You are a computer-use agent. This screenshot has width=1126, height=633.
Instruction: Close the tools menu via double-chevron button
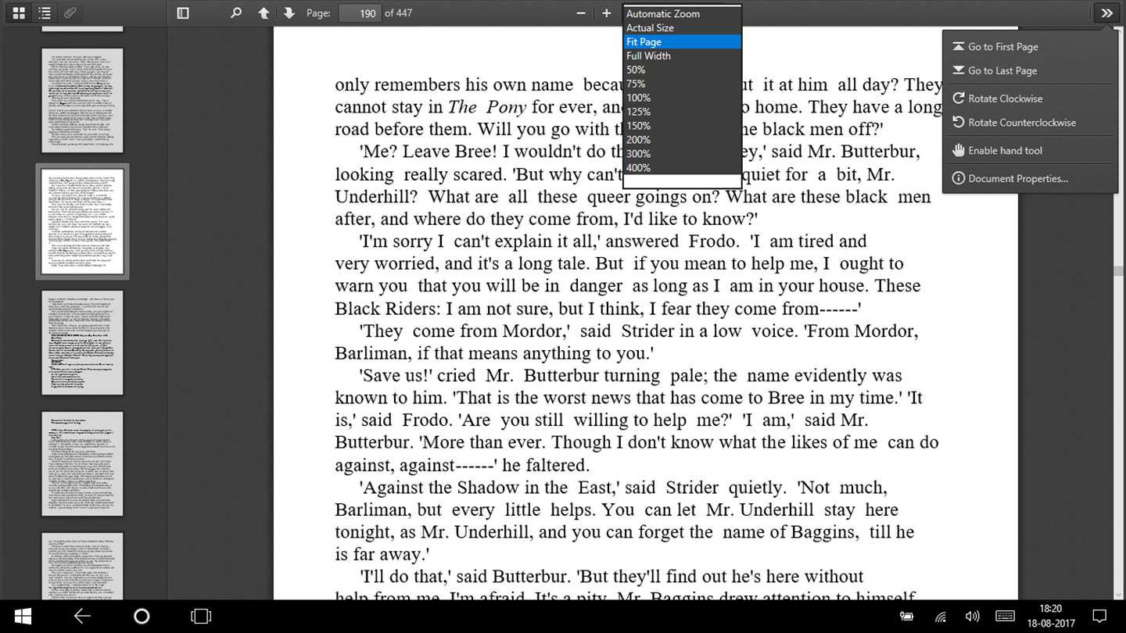pyautogui.click(x=1106, y=13)
